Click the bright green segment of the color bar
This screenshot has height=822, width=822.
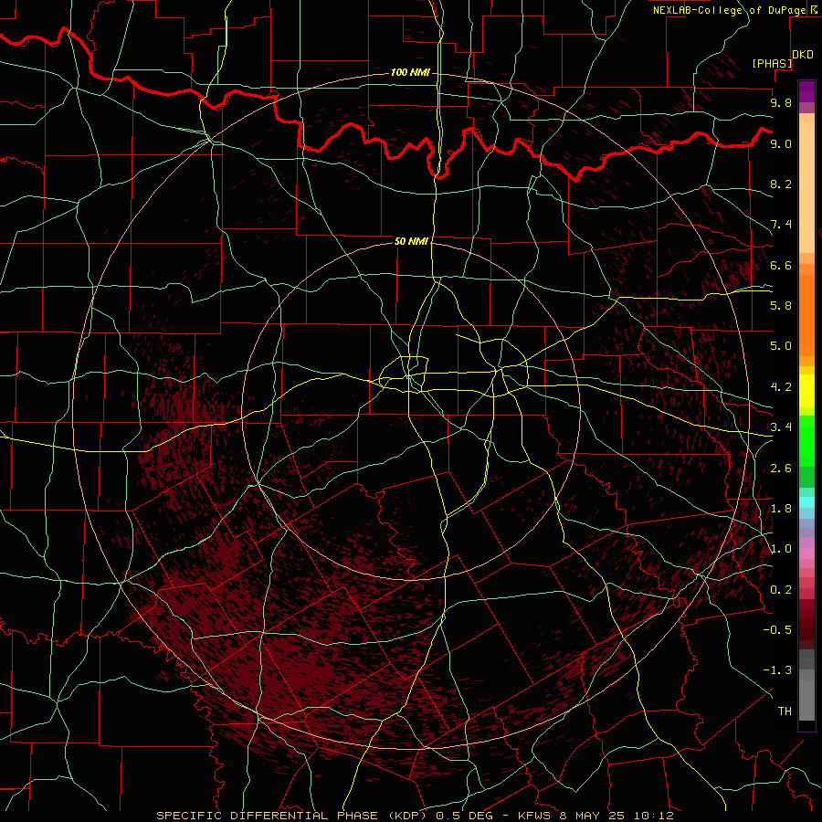(806, 441)
